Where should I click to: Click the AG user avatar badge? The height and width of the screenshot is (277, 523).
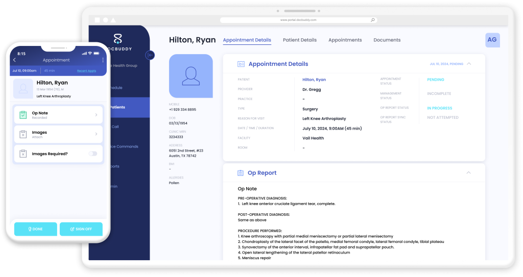(x=492, y=40)
